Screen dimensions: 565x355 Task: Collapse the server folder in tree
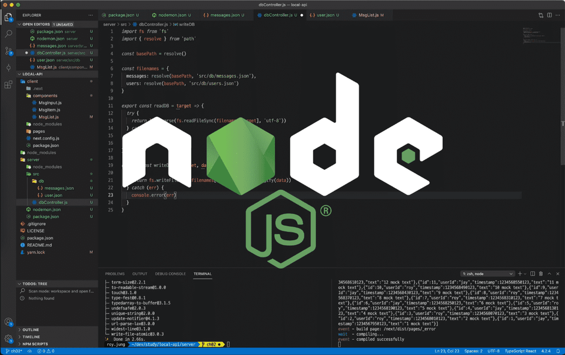click(x=57, y=160)
